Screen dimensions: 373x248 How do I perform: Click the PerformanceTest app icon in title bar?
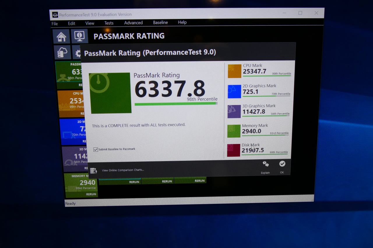pos(55,15)
